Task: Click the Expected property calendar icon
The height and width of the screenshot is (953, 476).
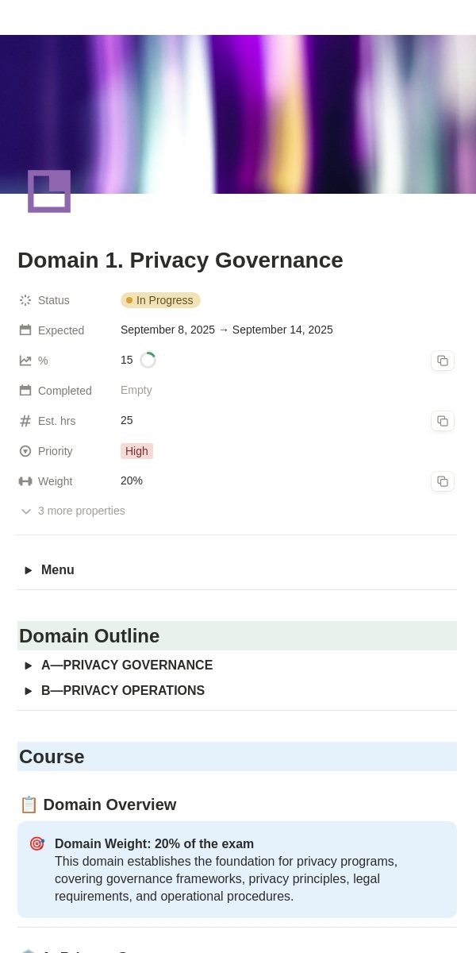Action: (25, 330)
